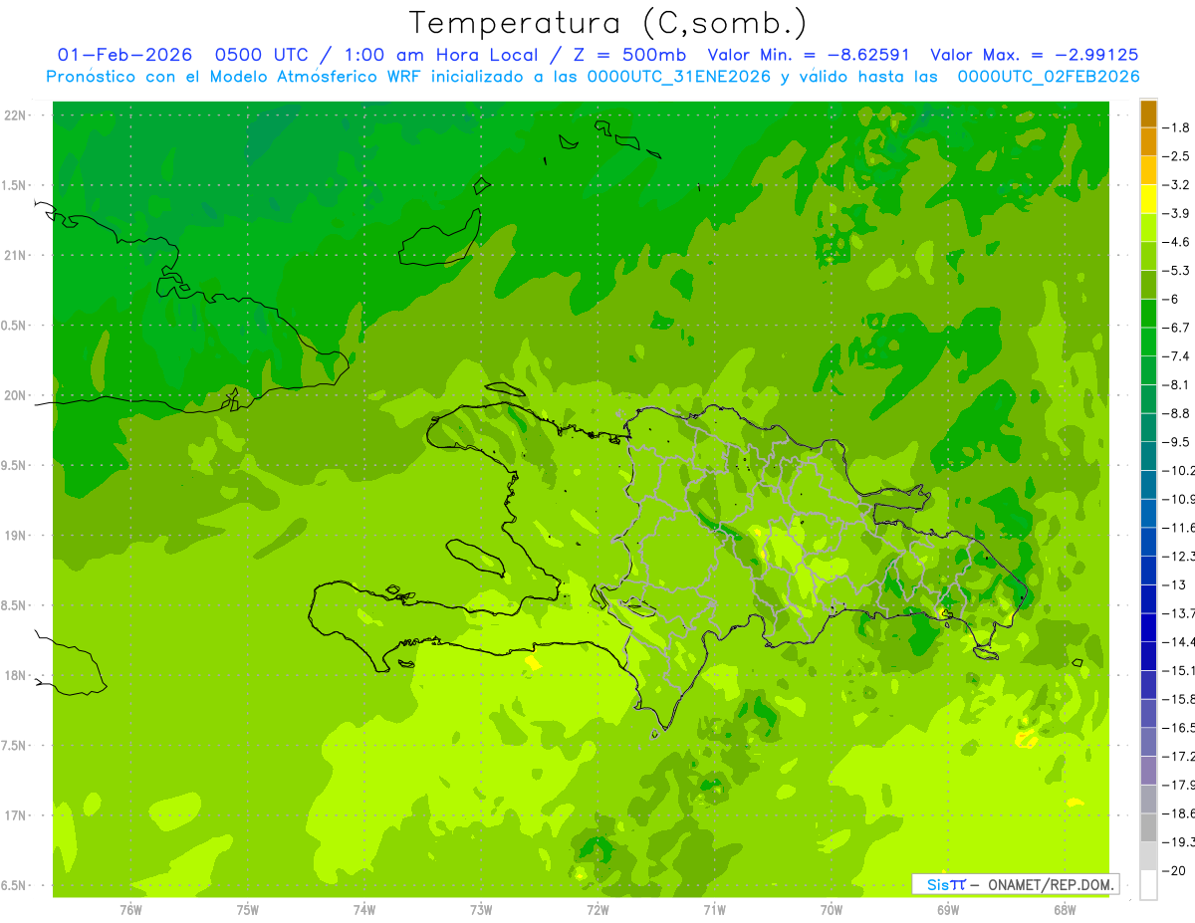Click the '-5.3' colorbar value

point(1176,271)
